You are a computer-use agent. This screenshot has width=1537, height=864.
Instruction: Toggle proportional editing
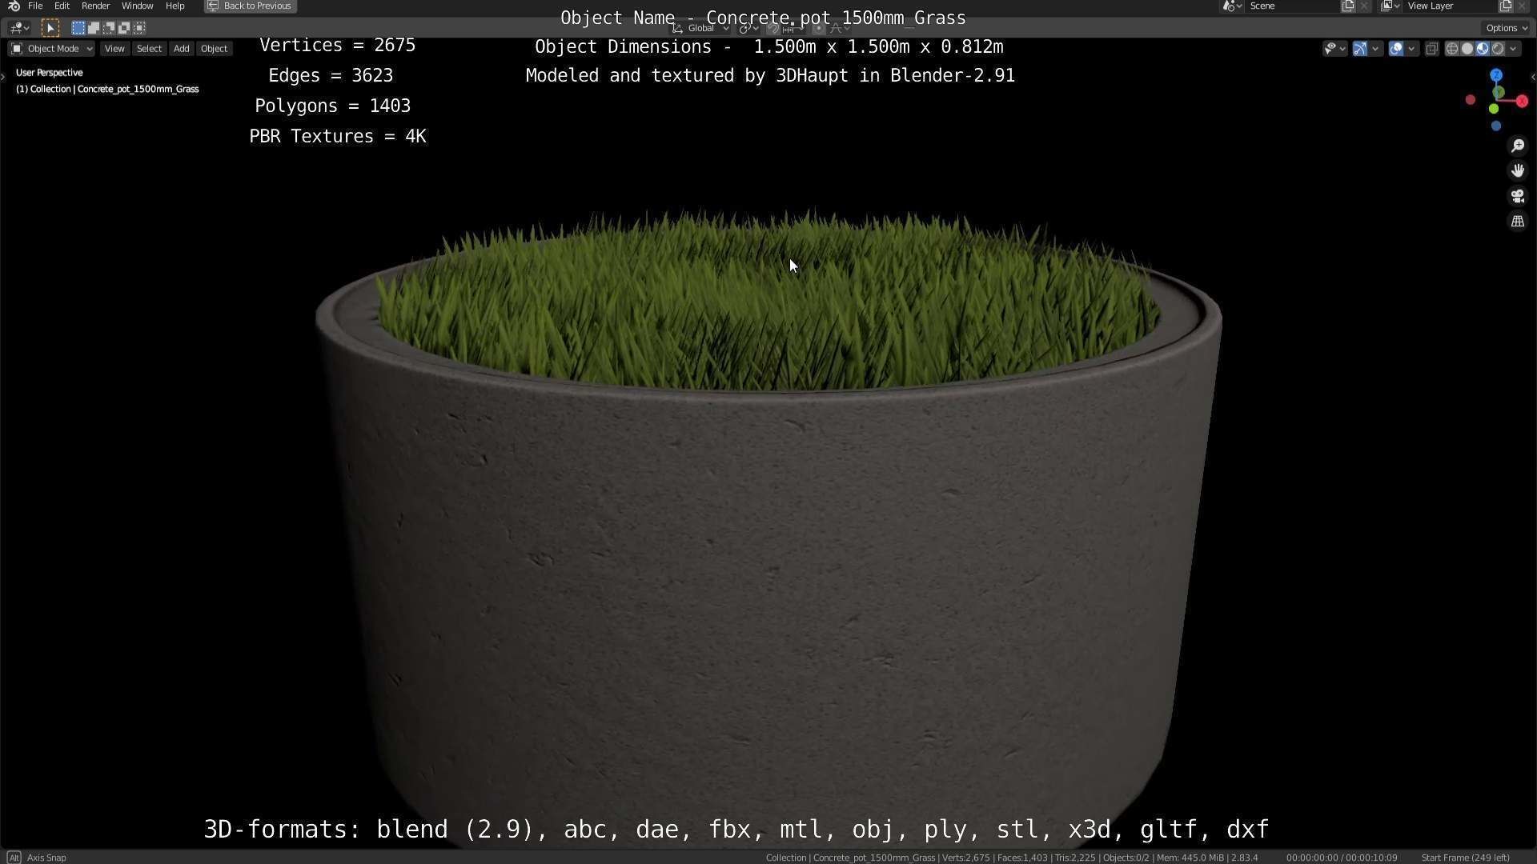click(x=819, y=28)
